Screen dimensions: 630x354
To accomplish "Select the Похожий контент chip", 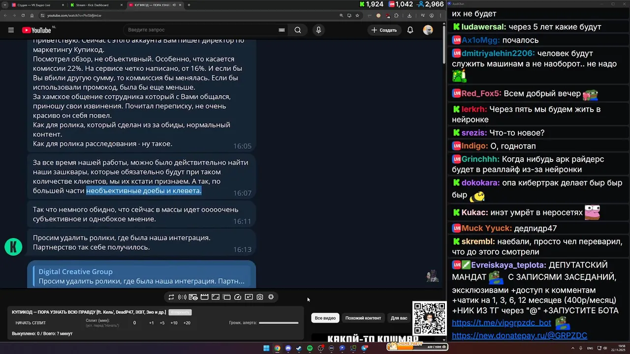I will pos(363,318).
